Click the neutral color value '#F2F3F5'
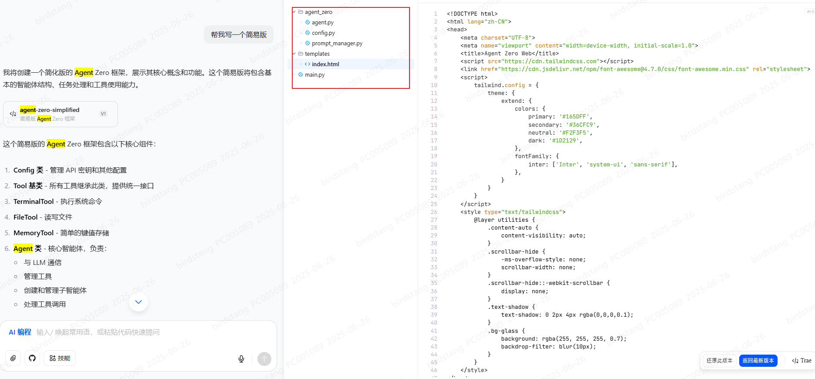The height and width of the screenshot is (379, 815). click(x=574, y=133)
